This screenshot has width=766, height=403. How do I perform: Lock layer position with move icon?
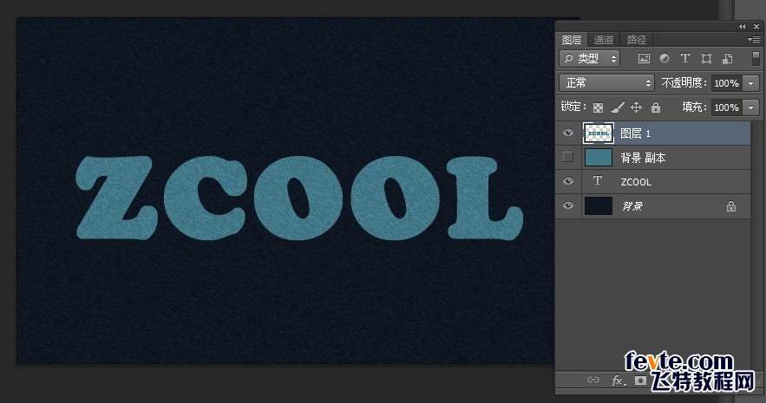pyautogui.click(x=636, y=107)
